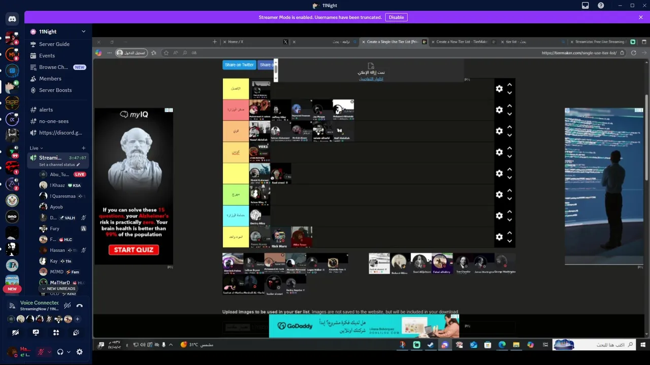
Task: Move bottom tier row up arrow
Action: [x=509, y=233]
